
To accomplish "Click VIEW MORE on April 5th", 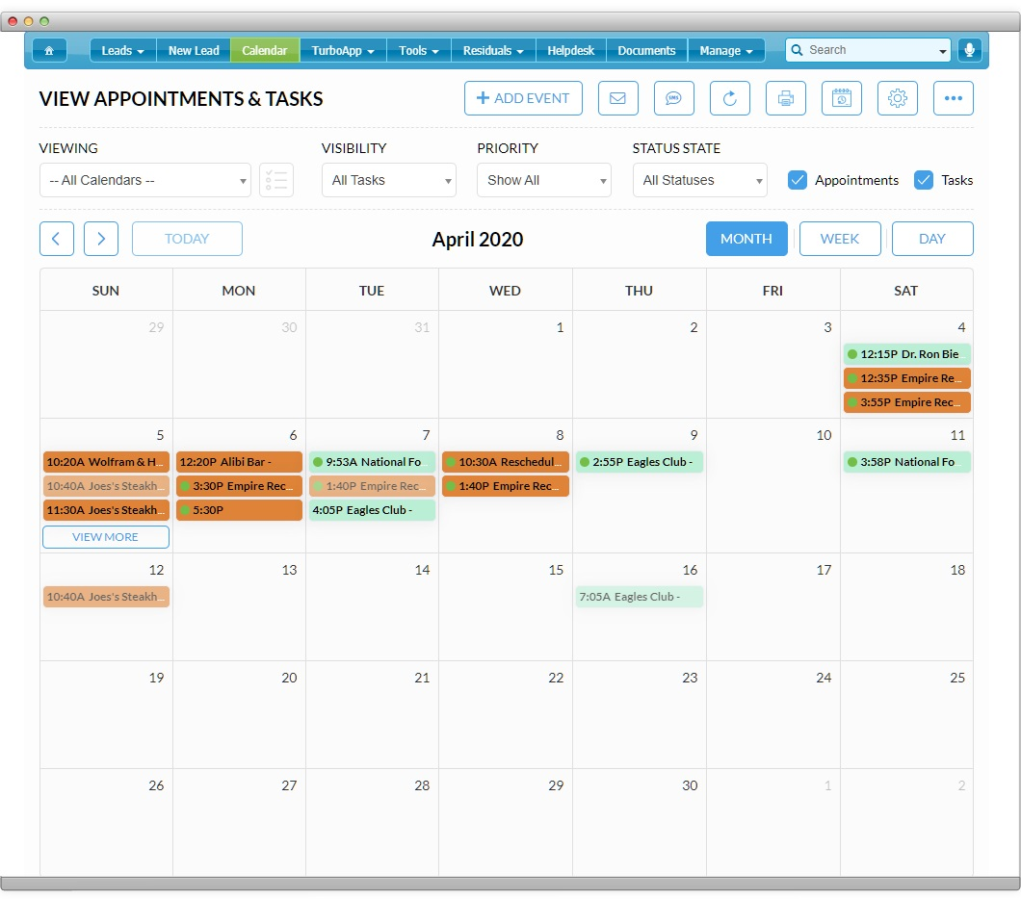I will [x=105, y=538].
